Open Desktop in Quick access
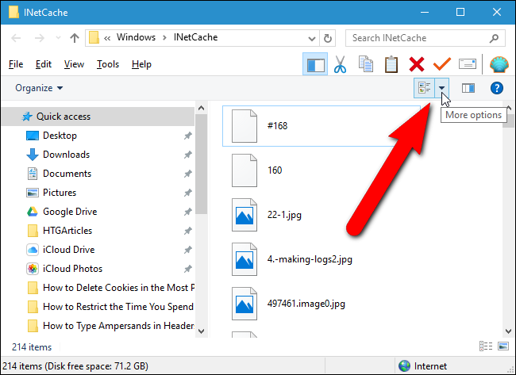 click(60, 136)
